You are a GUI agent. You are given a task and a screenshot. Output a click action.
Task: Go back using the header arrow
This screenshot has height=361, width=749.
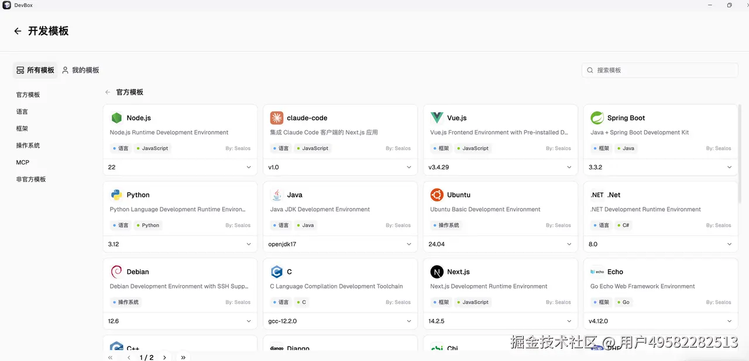click(18, 31)
